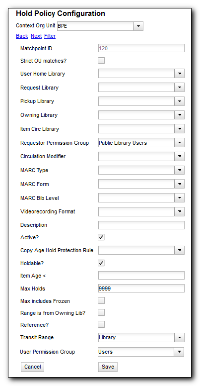This screenshot has height=386, width=200.
Task: Uncheck the Active? checkbox
Action: 101,237
